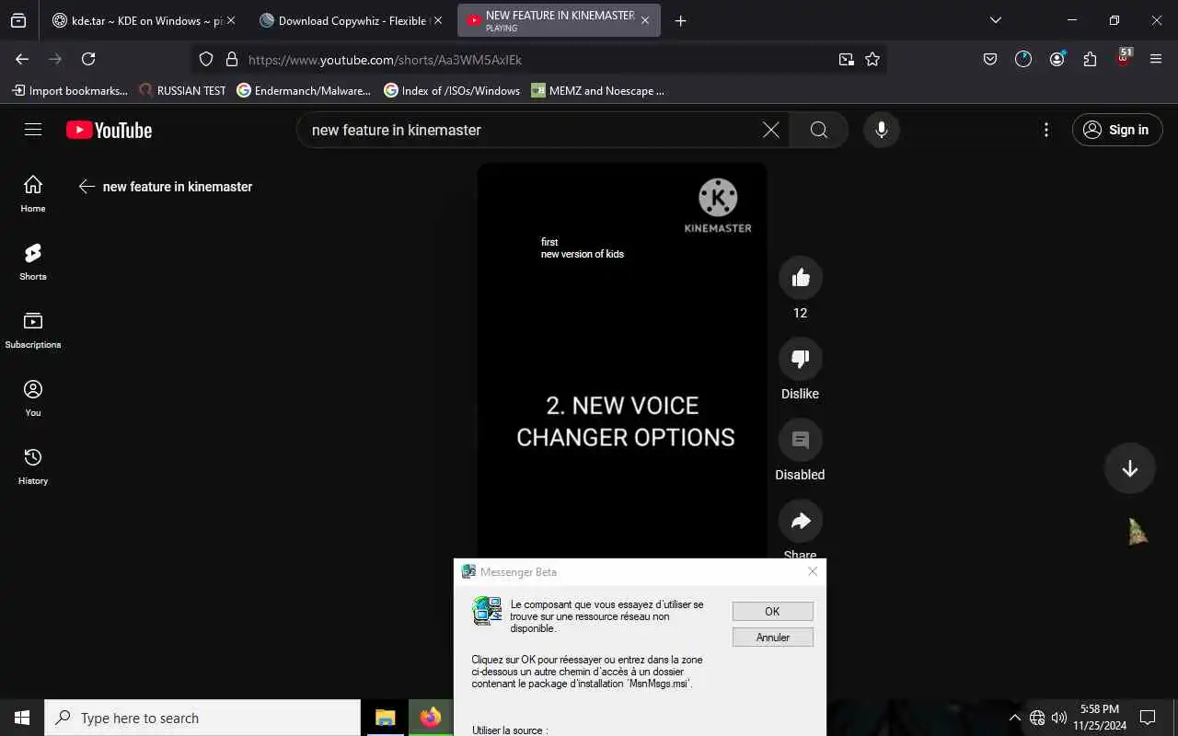Select the NEW FEATURE IN KINEMASTER tab
Viewport: 1178px width, 736px height.
pos(559,20)
